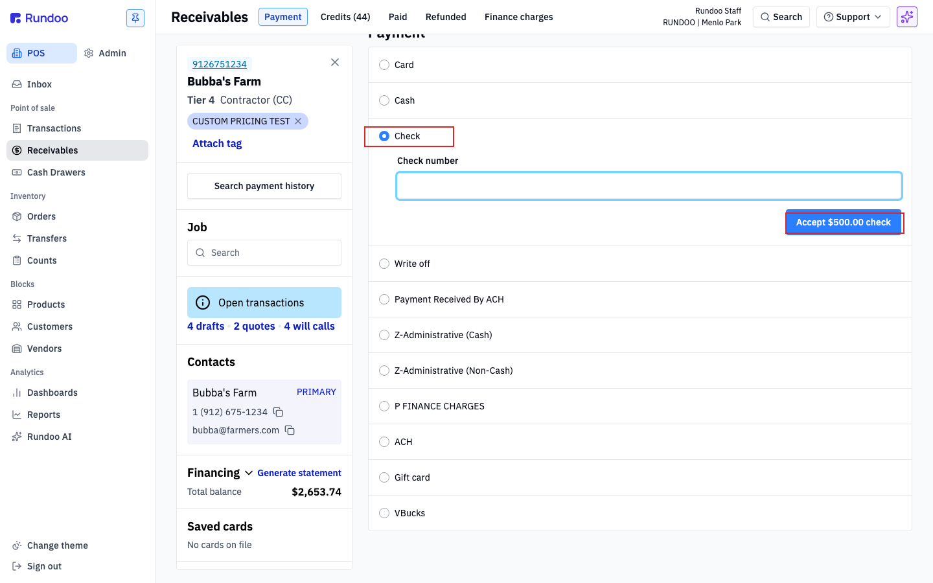Click the Generate statement link
Image resolution: width=933 pixels, height=583 pixels.
coord(299,473)
